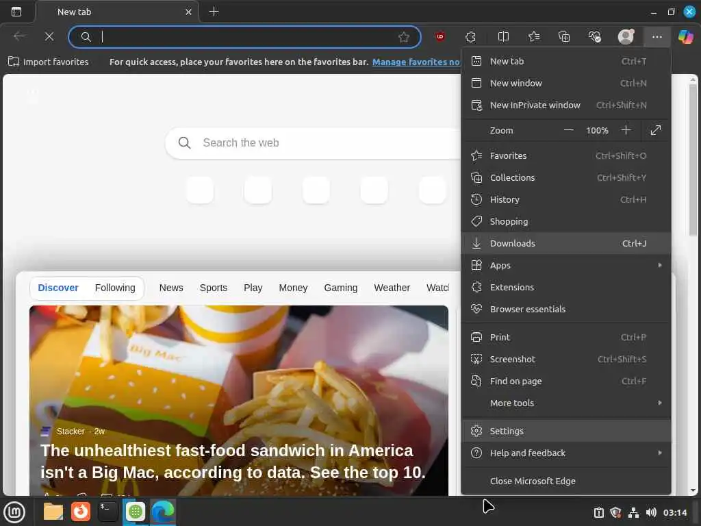Open History from the menu
This screenshot has width=701, height=526.
point(566,199)
